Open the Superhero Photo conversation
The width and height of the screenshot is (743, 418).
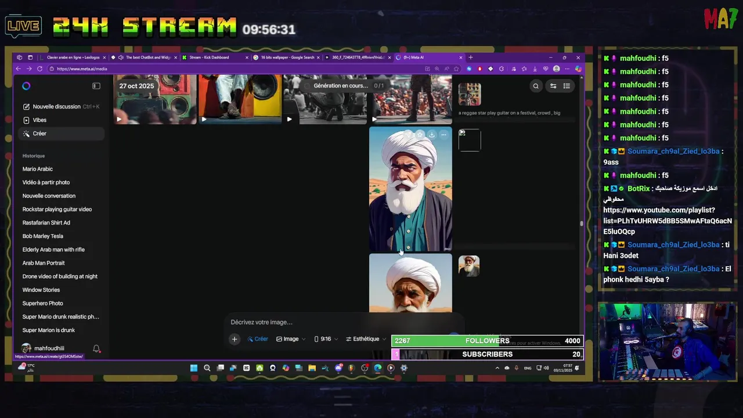point(43,303)
